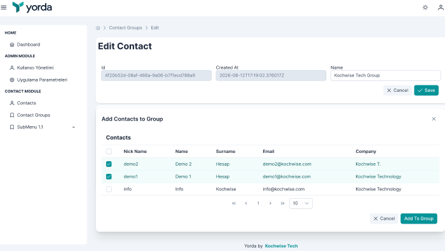The width and height of the screenshot is (445, 251).
Task: Click the Created At field
Action: tap(271, 76)
